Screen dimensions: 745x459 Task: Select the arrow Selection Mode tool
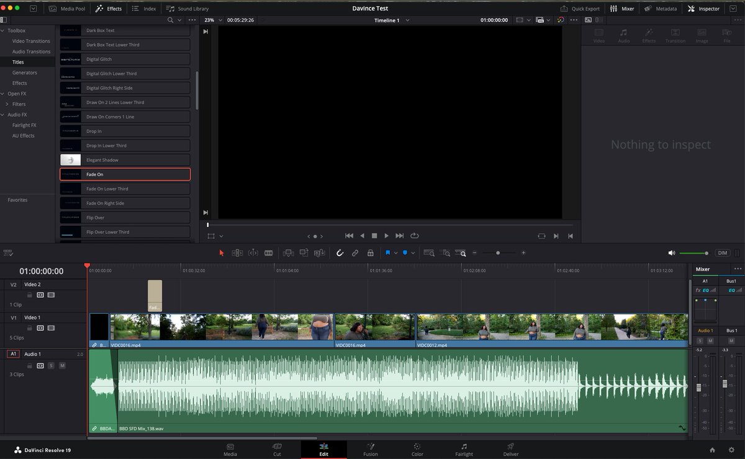click(222, 253)
